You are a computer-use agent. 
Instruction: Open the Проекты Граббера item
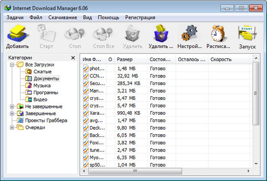tap(46, 120)
